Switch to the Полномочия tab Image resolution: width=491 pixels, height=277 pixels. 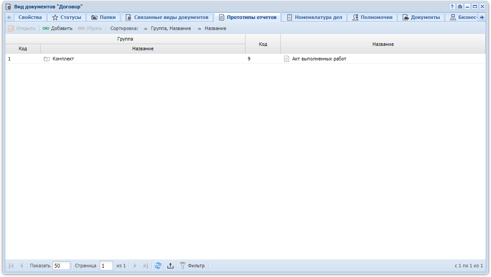(372, 17)
